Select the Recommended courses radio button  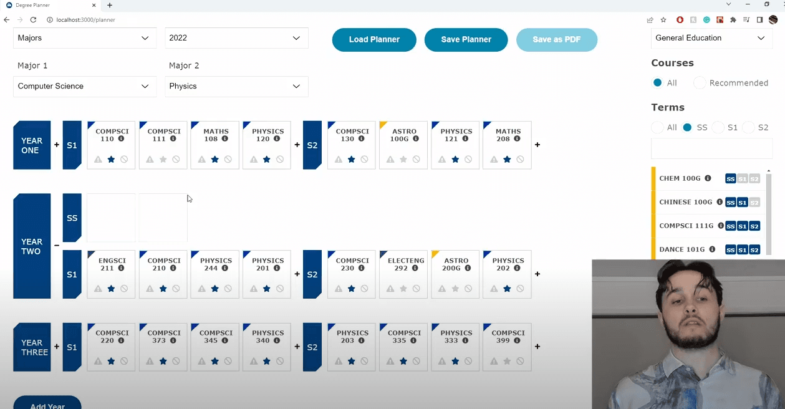tap(700, 83)
